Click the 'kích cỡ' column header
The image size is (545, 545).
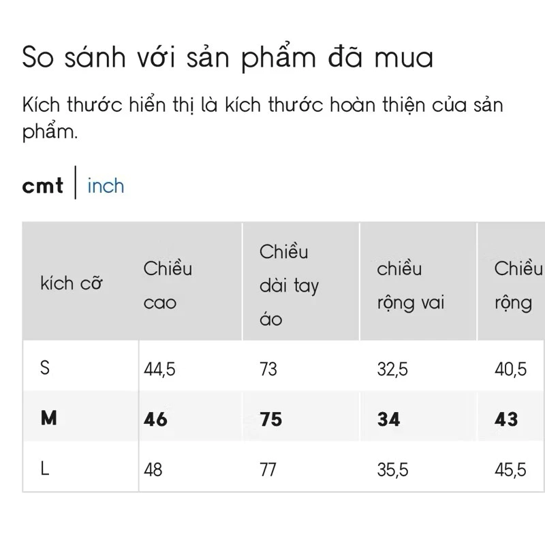72,283
